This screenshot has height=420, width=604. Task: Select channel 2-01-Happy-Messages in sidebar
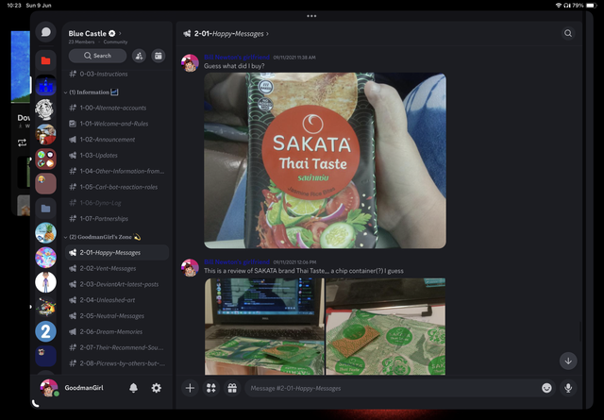click(x=117, y=253)
